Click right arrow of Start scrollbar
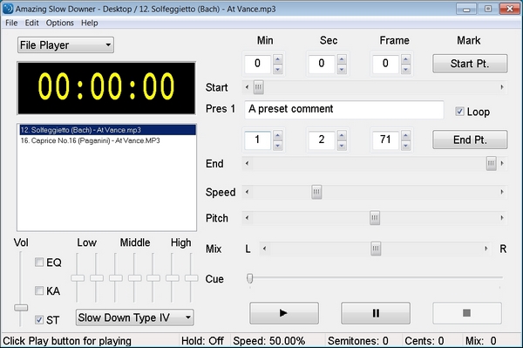 (502, 87)
